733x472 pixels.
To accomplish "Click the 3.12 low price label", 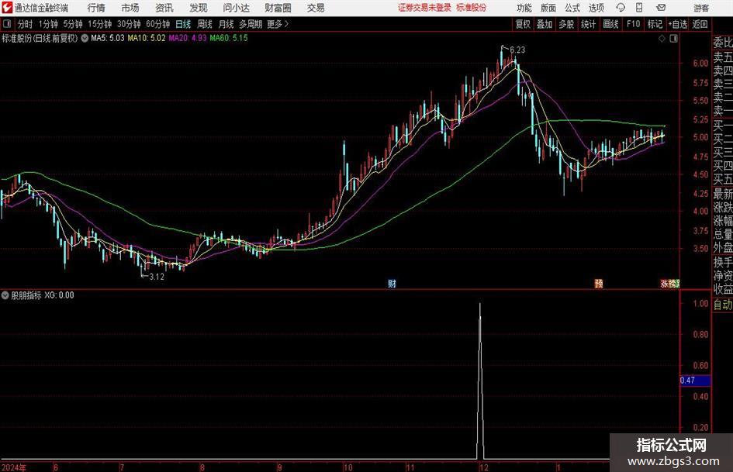I will pyautogui.click(x=157, y=277).
